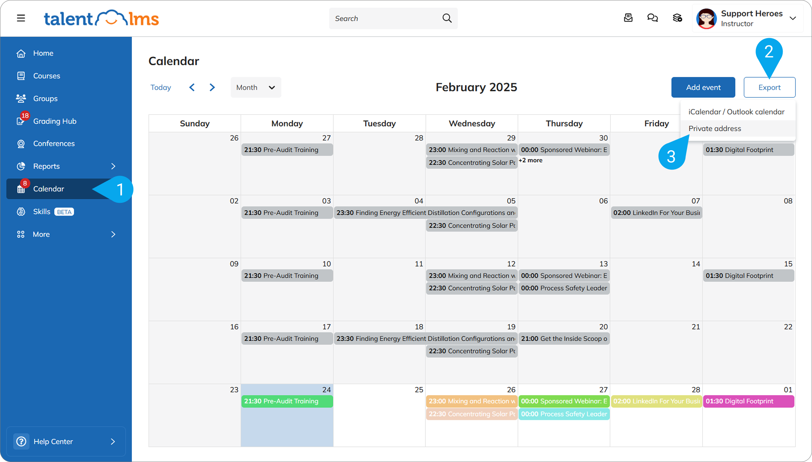This screenshot has height=462, width=812.
Task: Open the catalog layers icon
Action: (x=677, y=18)
